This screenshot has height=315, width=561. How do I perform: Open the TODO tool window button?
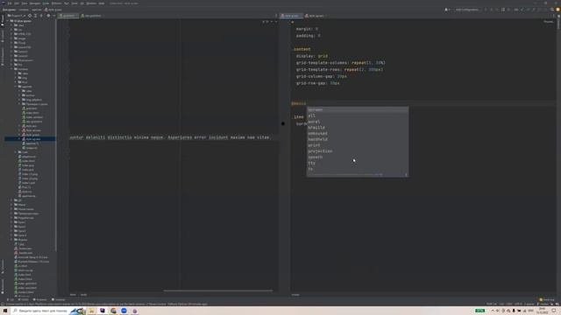pos(24,299)
